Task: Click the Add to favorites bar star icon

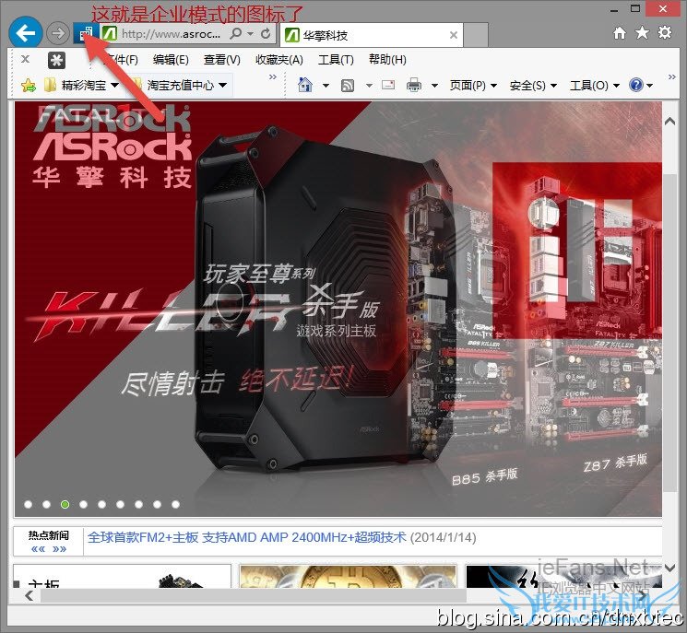Action: (x=29, y=85)
